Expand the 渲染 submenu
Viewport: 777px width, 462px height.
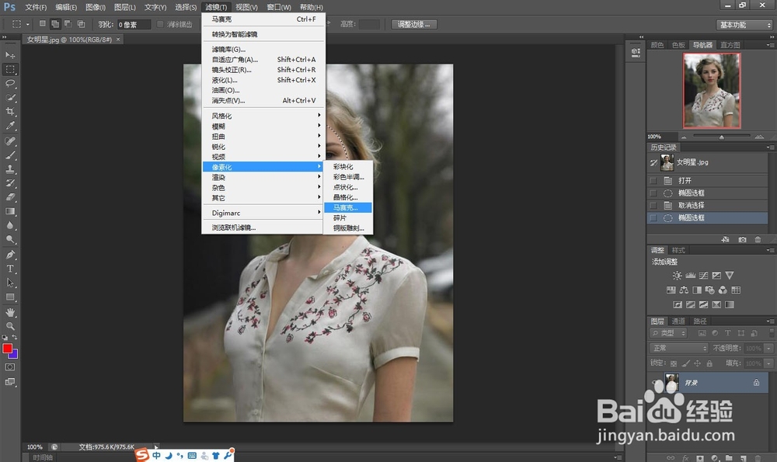tap(263, 177)
